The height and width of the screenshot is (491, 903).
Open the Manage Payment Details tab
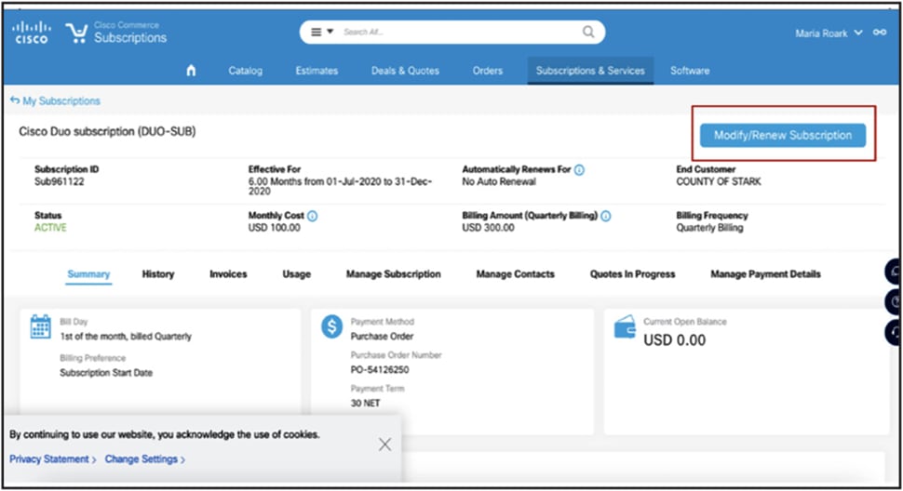pyautogui.click(x=765, y=274)
